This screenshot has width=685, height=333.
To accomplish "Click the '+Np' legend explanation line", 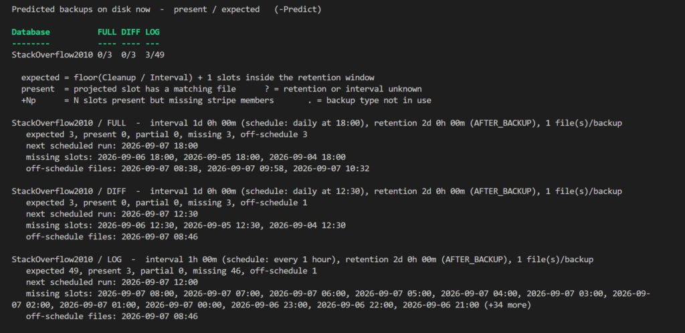I will point(226,100).
